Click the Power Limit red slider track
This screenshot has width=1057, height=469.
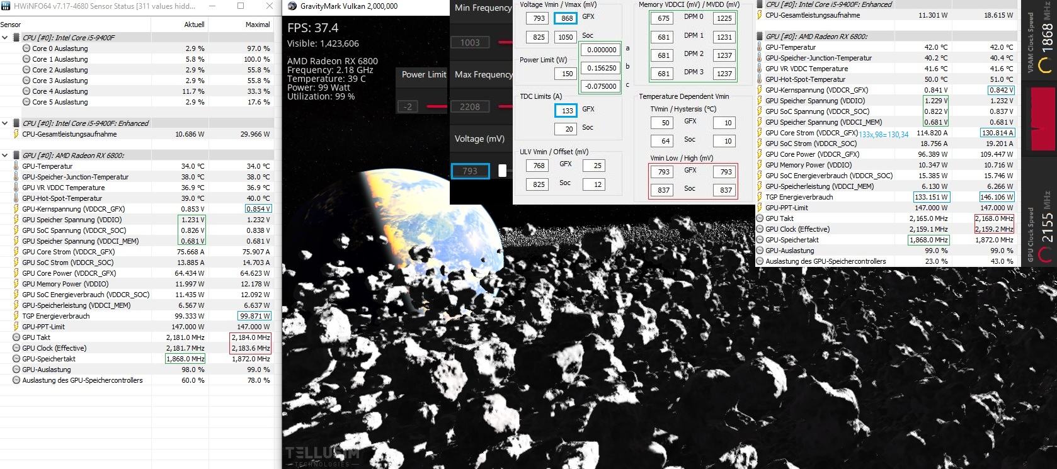(437, 106)
